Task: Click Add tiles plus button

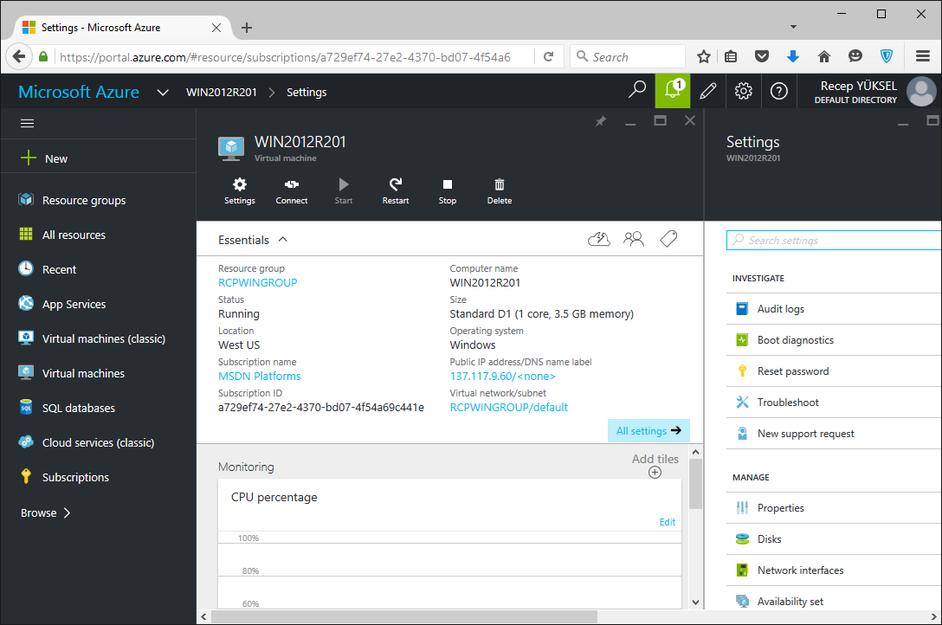Action: [x=655, y=473]
